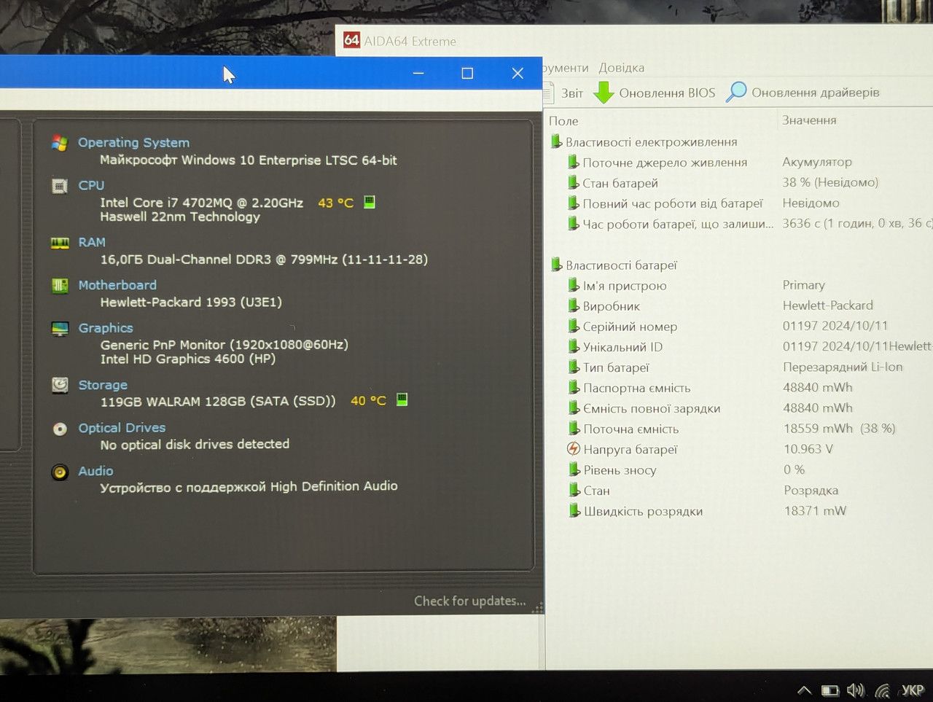
Task: Open the volume speaker tray icon
Action: coord(856,690)
